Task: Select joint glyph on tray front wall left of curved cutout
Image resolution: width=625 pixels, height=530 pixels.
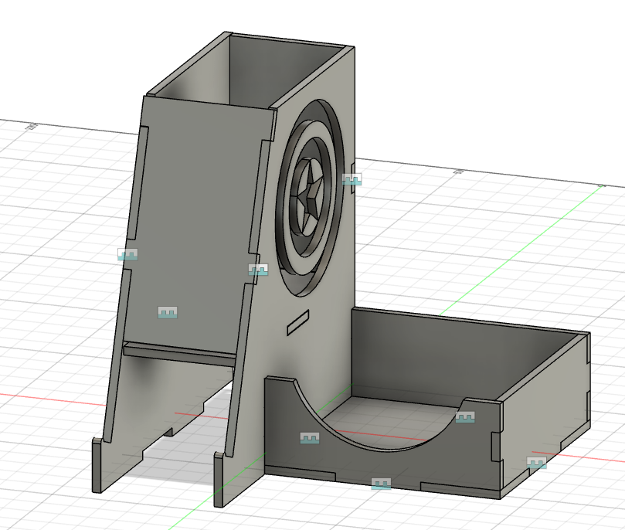Action: (x=310, y=438)
